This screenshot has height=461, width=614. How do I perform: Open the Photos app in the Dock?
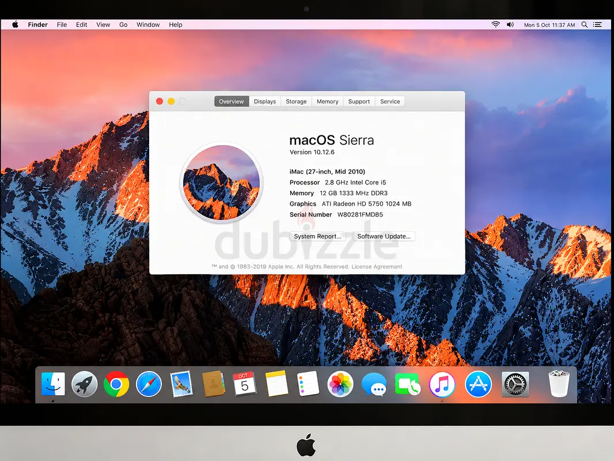point(340,384)
